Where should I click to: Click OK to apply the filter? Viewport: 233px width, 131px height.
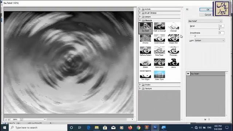pyautogui.click(x=208, y=9)
